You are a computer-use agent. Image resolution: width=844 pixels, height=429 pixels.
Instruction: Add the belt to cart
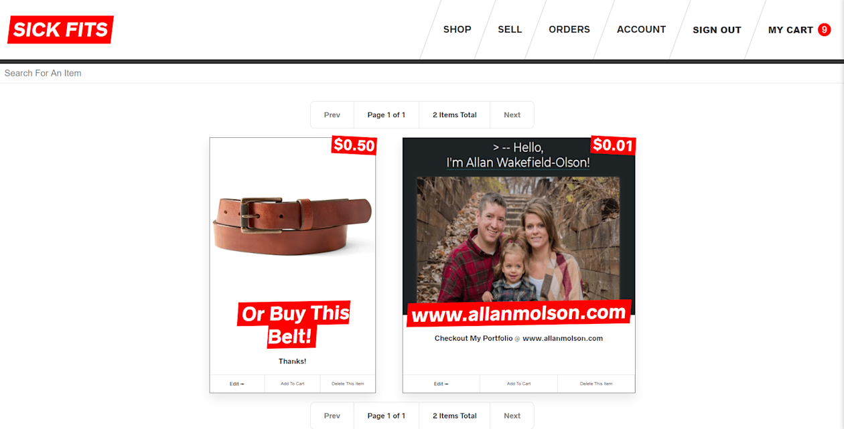pos(293,383)
